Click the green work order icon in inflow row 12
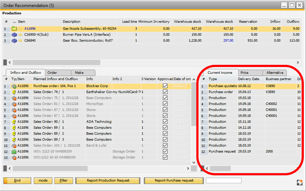 (x=14, y=151)
